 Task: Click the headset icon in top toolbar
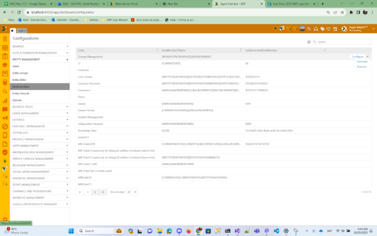[x=316, y=29]
